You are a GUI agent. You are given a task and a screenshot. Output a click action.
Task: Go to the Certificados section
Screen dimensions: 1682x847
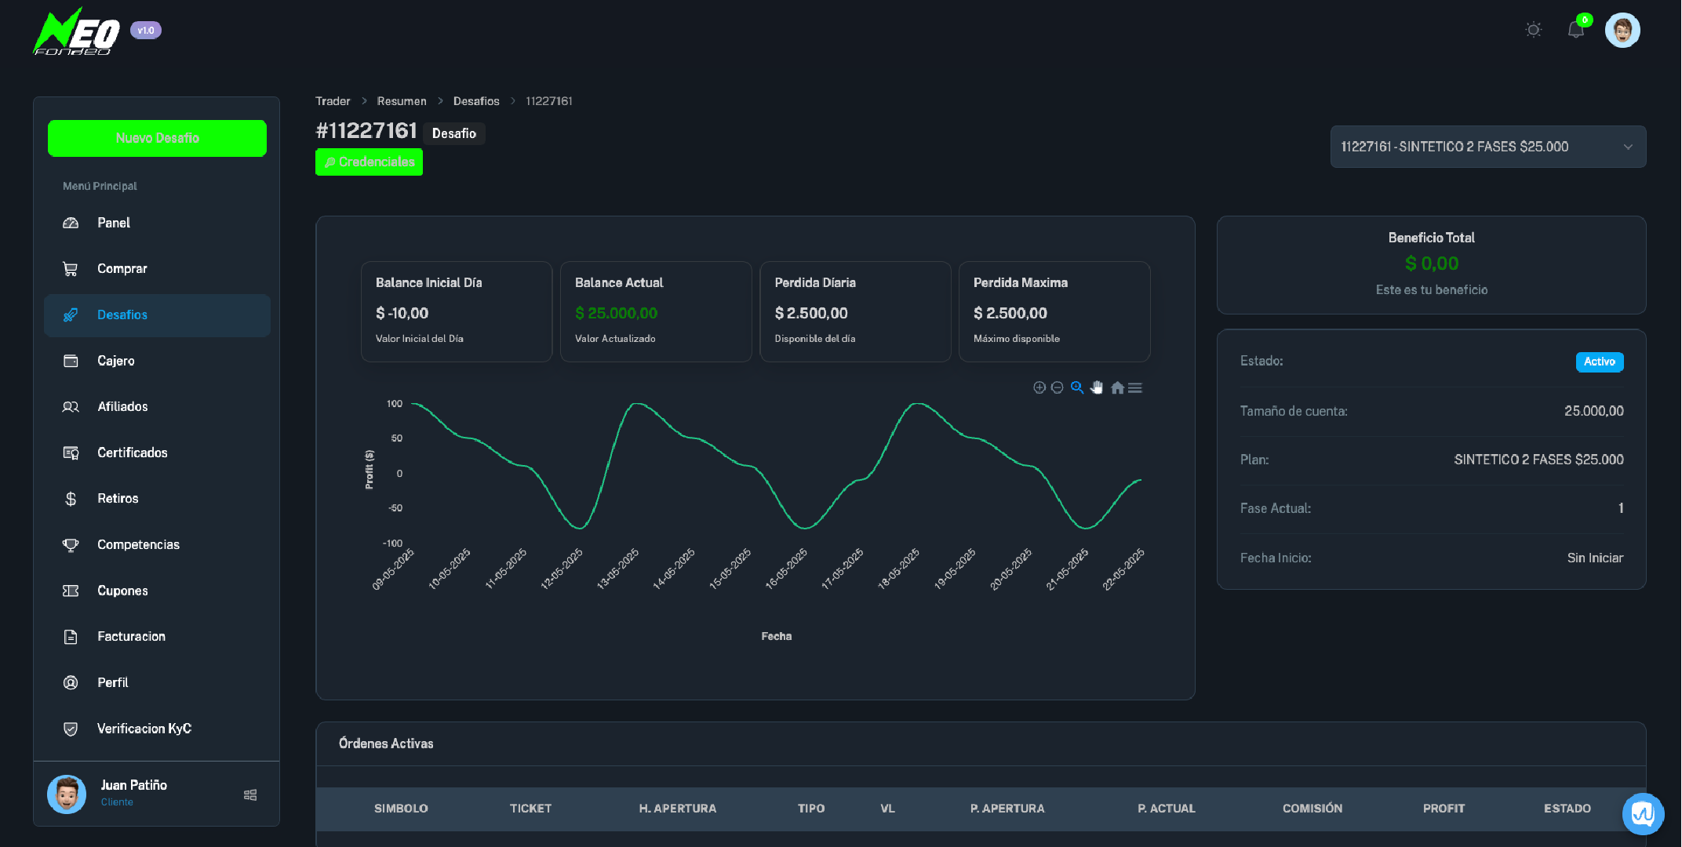[x=132, y=453]
